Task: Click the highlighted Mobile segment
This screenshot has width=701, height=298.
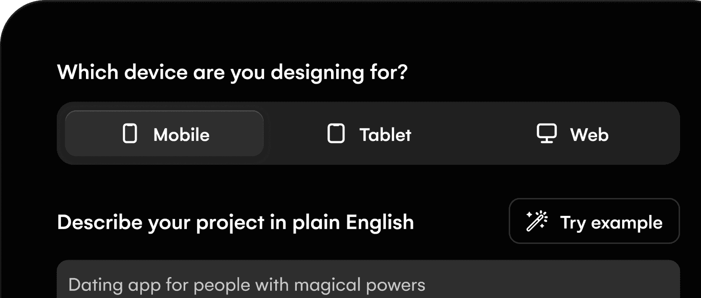Action: point(164,133)
